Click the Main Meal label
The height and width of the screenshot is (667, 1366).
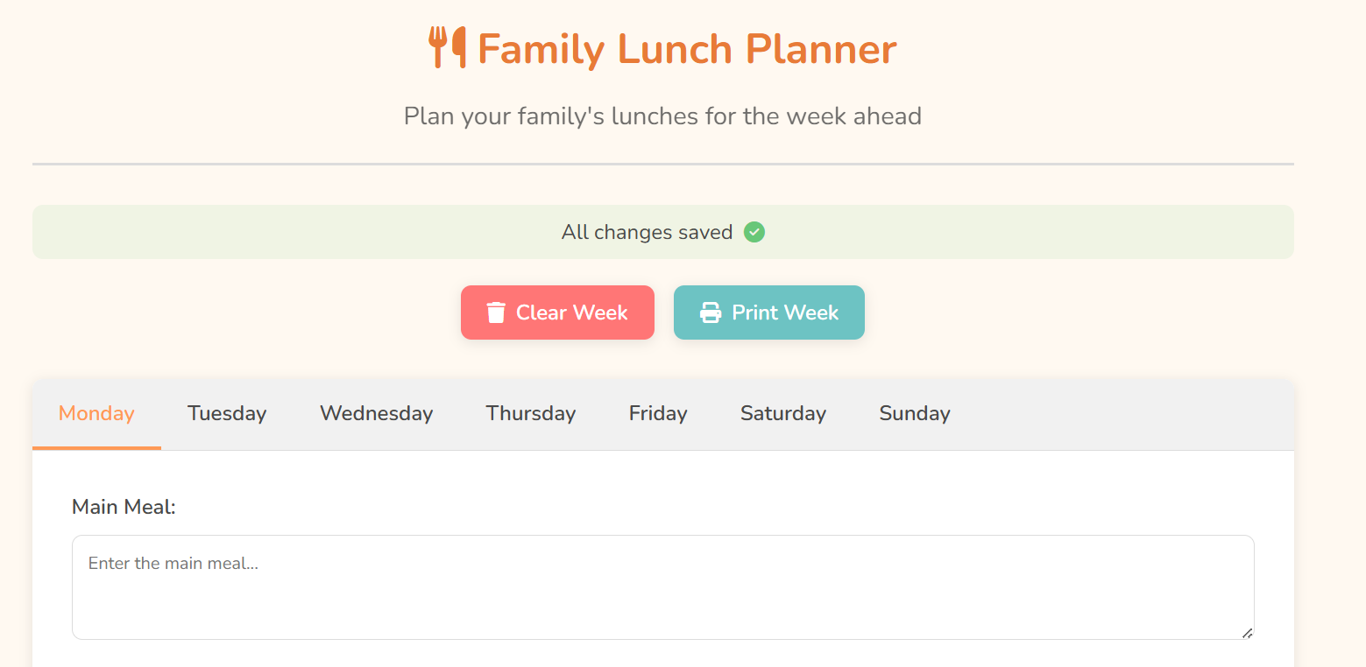tap(124, 507)
